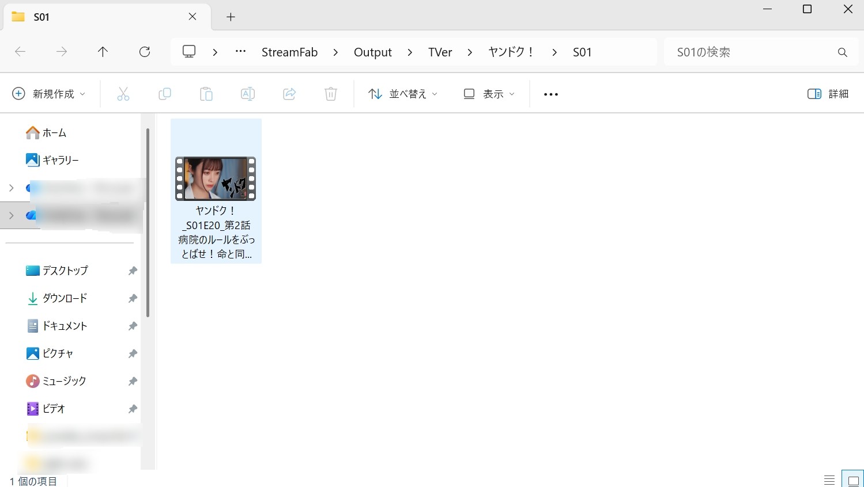Screen dimensions: 864x487
Task: Refresh the S01 folder view
Action: pyautogui.click(x=144, y=52)
